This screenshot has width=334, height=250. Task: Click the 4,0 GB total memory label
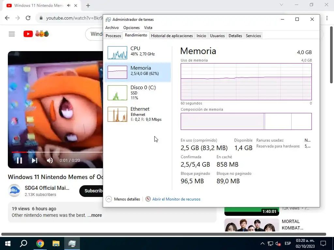click(x=304, y=52)
